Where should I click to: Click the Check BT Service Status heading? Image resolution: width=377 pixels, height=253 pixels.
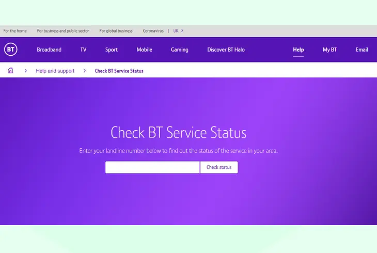pos(178,133)
